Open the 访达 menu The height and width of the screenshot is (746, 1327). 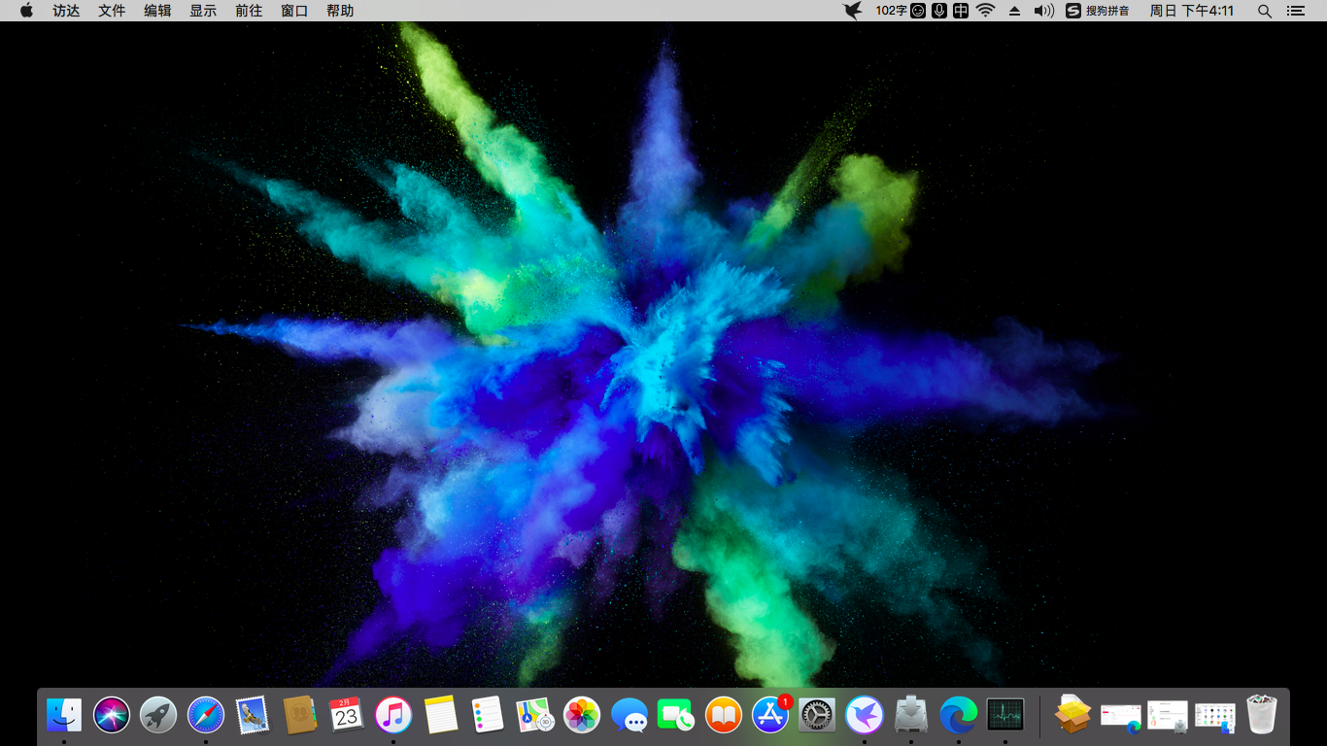tap(66, 11)
